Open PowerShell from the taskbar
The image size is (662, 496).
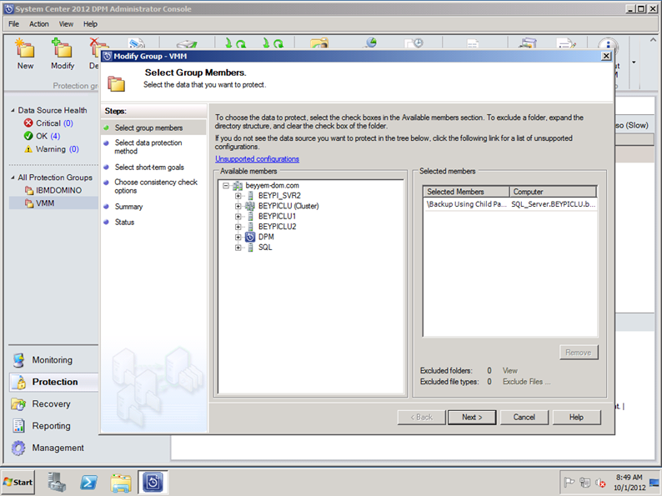[x=89, y=482]
